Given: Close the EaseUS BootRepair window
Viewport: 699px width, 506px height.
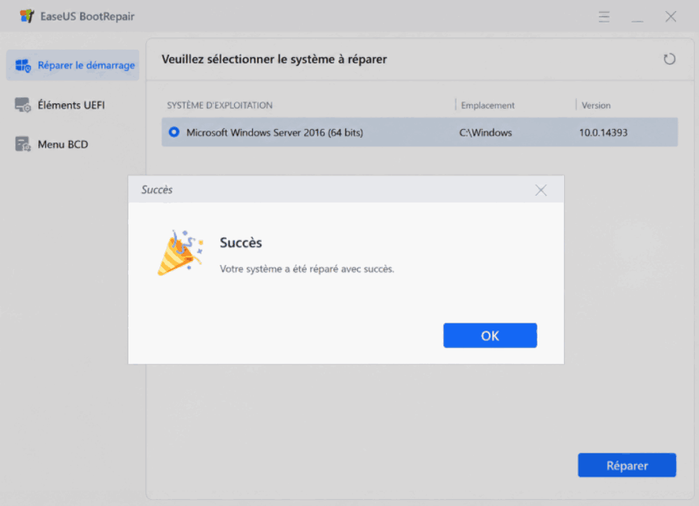Looking at the screenshot, I should 670,17.
